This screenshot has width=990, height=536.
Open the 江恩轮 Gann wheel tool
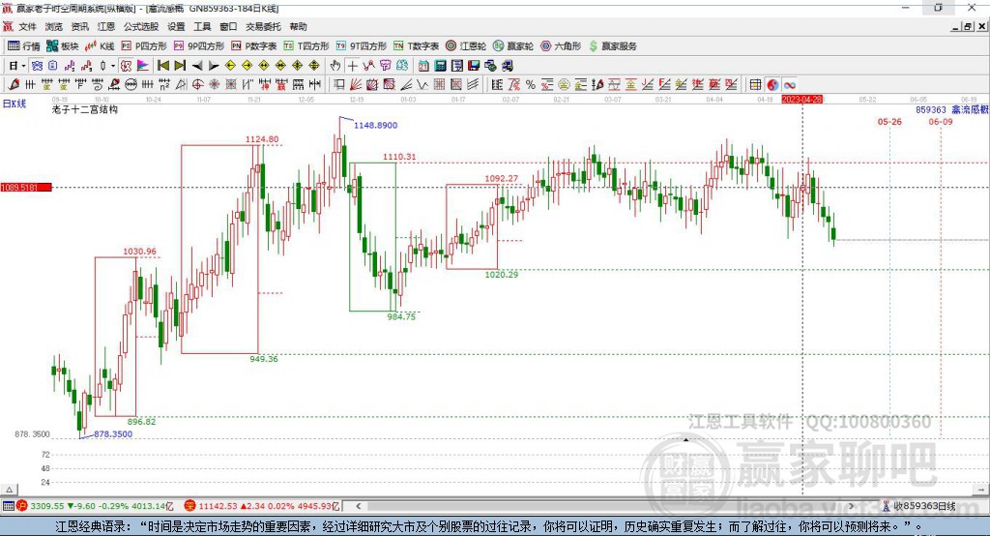466,46
